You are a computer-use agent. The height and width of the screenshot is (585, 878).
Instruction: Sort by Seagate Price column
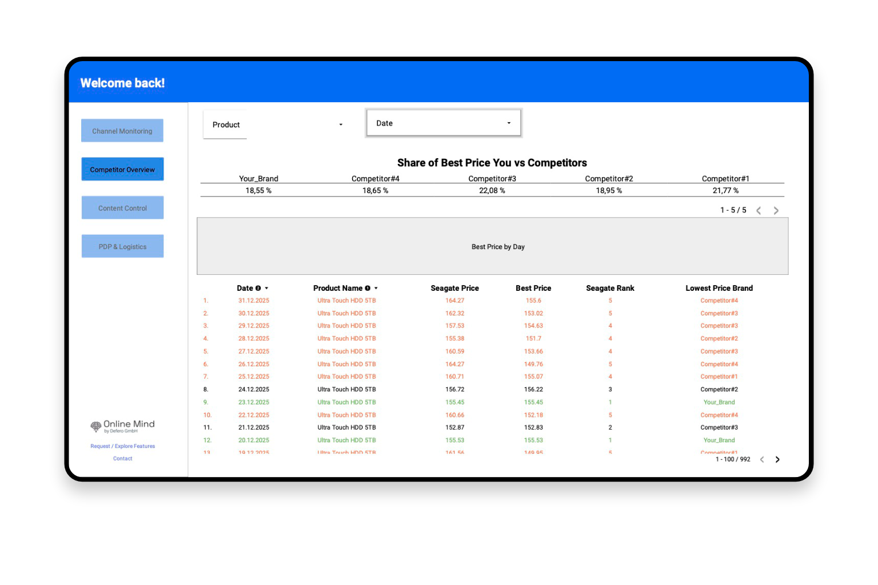coord(454,288)
